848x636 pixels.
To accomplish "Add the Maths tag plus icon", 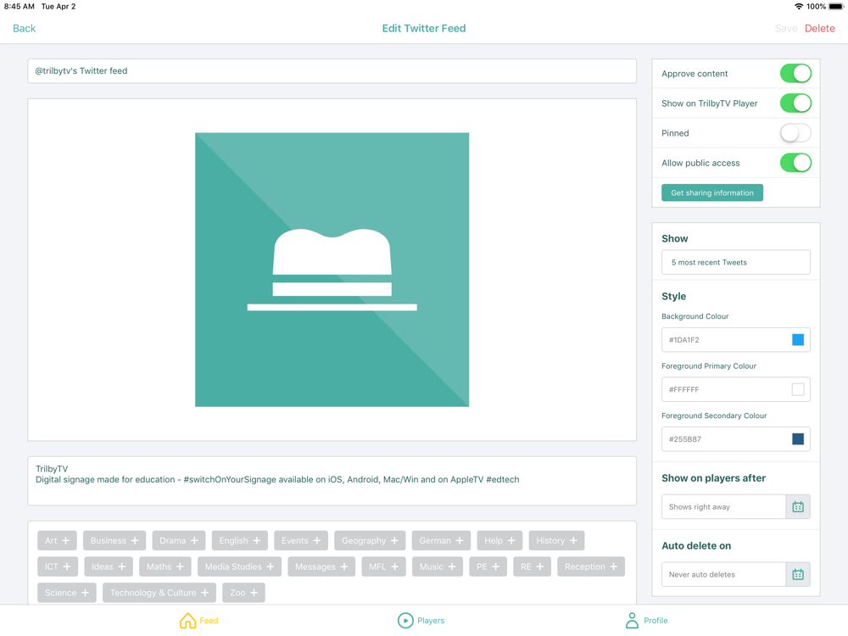I will [180, 566].
